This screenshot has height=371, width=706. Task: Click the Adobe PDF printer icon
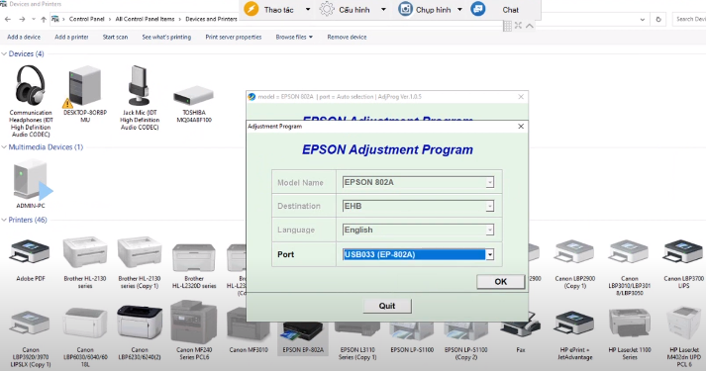click(30, 253)
